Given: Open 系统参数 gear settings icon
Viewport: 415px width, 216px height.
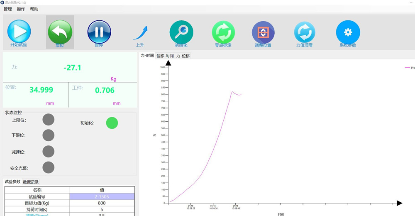Looking at the screenshot, I should coord(348,32).
